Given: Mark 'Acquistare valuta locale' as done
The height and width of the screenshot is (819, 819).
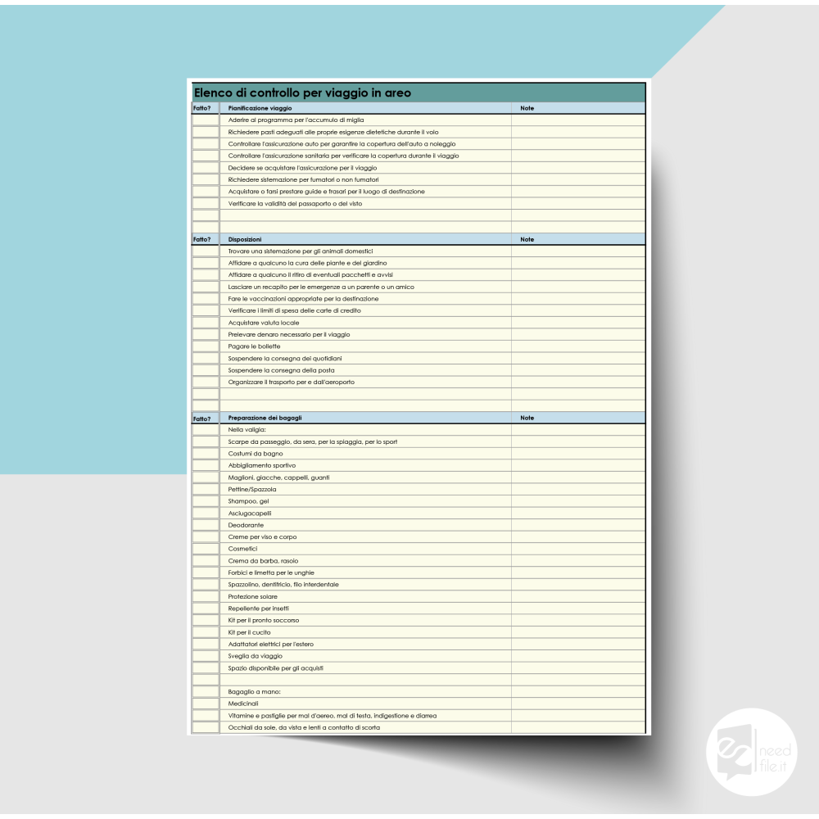Looking at the screenshot, I should (206, 323).
